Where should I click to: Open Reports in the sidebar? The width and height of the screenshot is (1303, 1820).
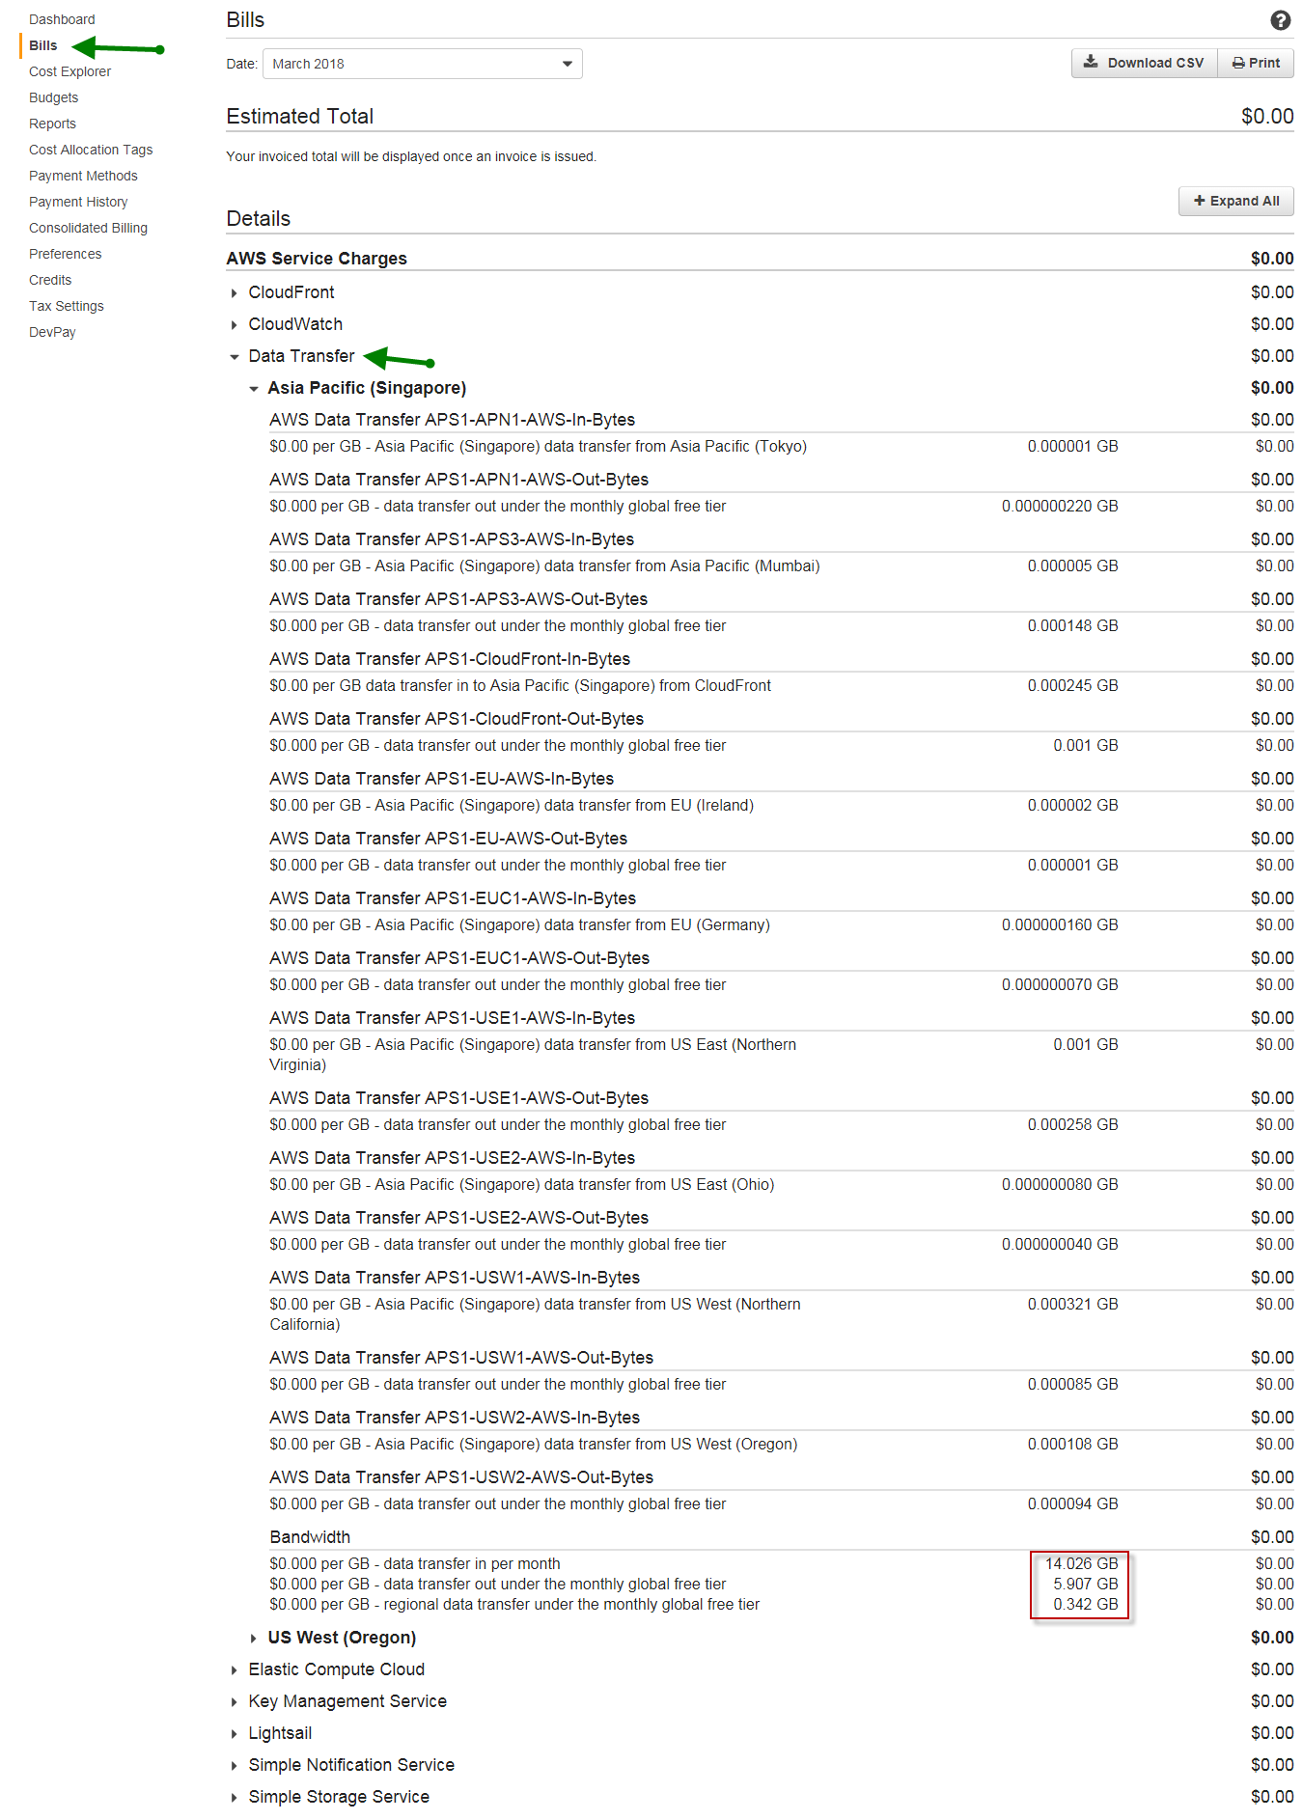52,124
